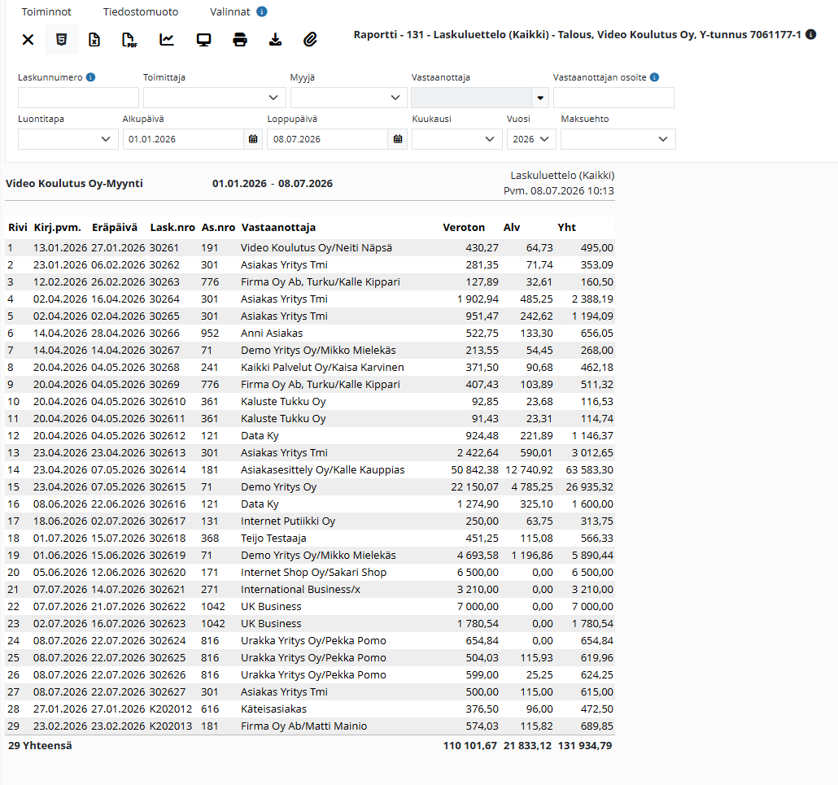Click the Laskunnumero input field
This screenshot has width=838, height=785.
point(79,98)
